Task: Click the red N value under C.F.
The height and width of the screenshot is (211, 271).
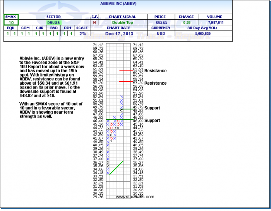Action: point(95,23)
